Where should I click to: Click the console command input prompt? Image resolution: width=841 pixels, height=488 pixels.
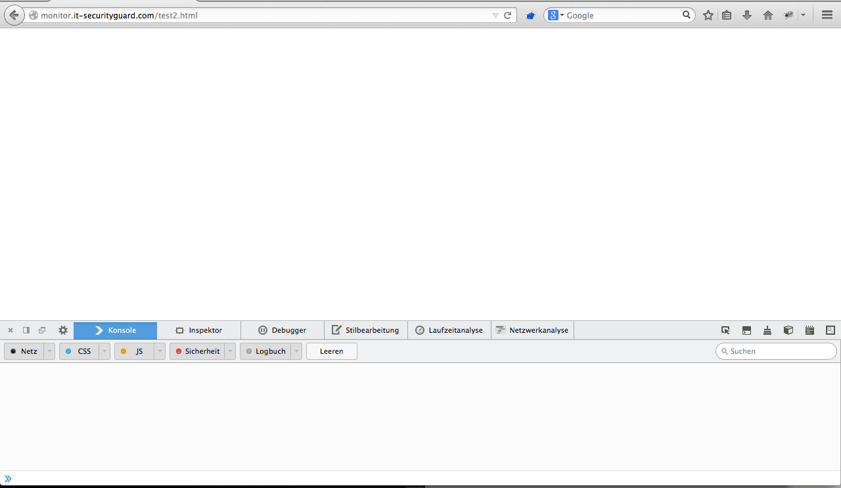pos(420,478)
